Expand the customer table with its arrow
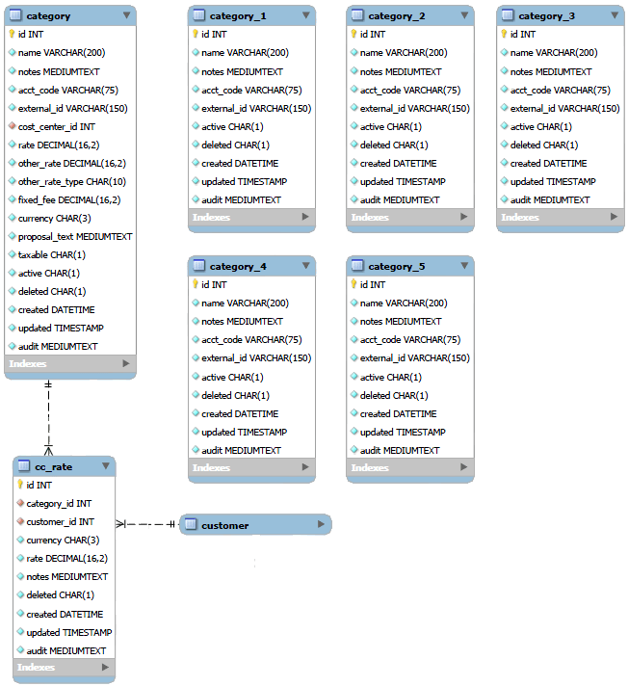This screenshot has width=628, height=686. (321, 524)
